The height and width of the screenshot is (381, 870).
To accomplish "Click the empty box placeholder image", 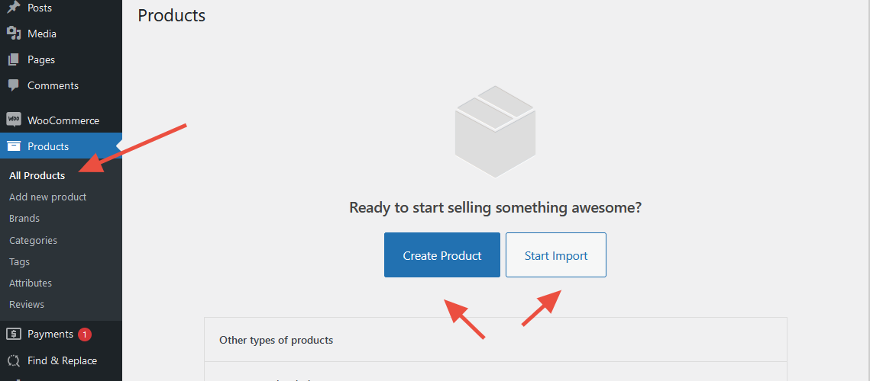I will (495, 131).
